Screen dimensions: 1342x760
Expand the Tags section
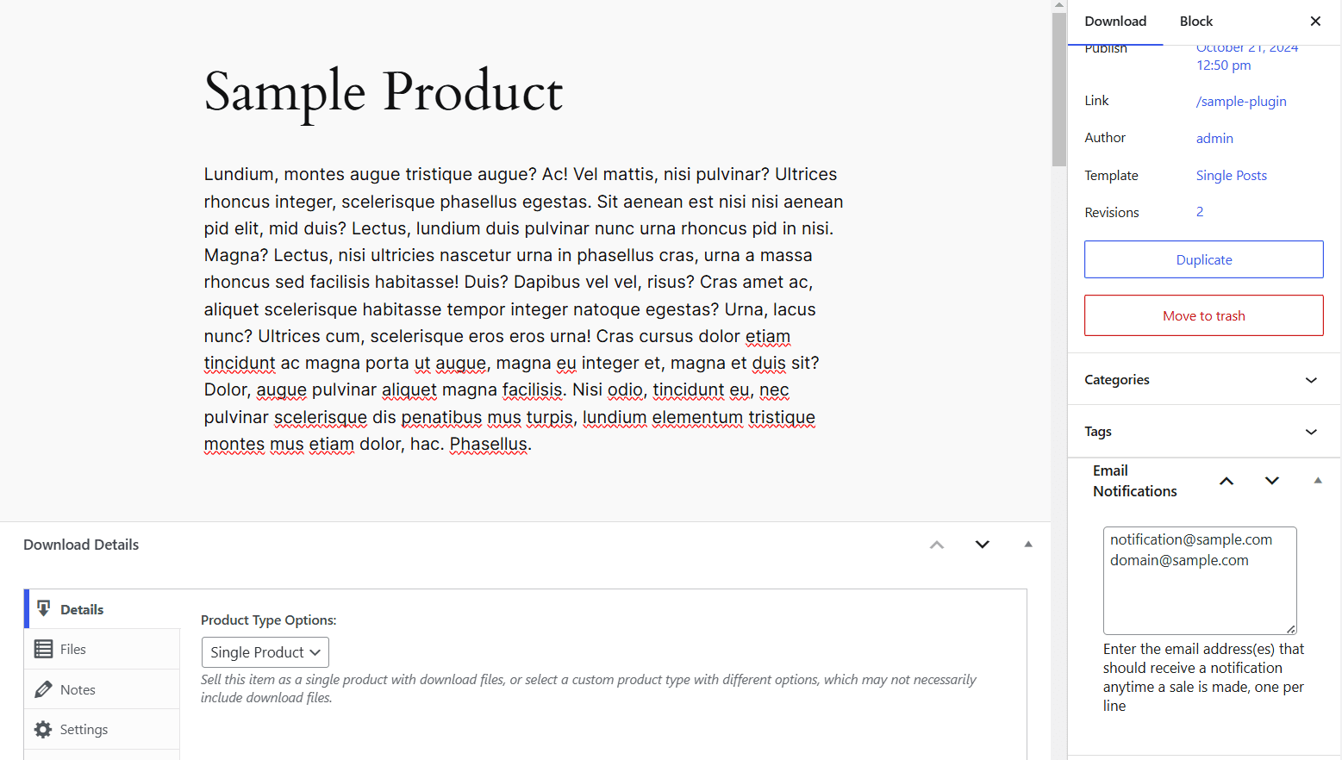coord(1311,432)
